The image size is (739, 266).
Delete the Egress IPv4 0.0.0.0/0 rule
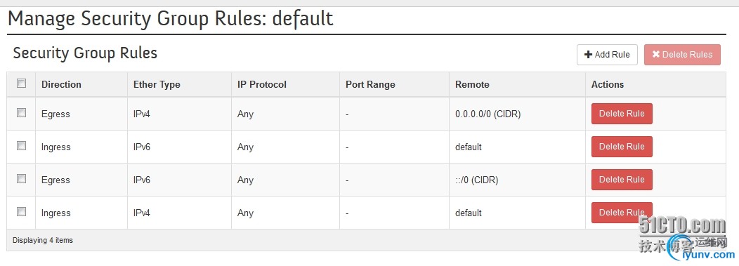[x=622, y=114]
